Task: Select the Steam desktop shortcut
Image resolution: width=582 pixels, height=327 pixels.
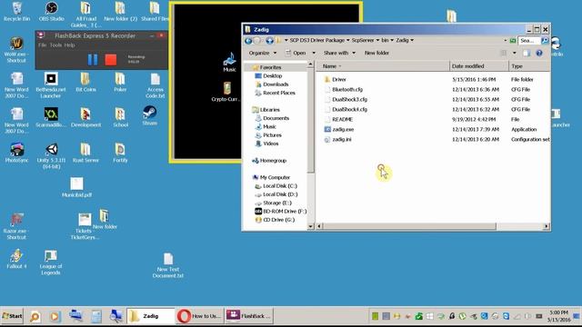Action: [149, 115]
